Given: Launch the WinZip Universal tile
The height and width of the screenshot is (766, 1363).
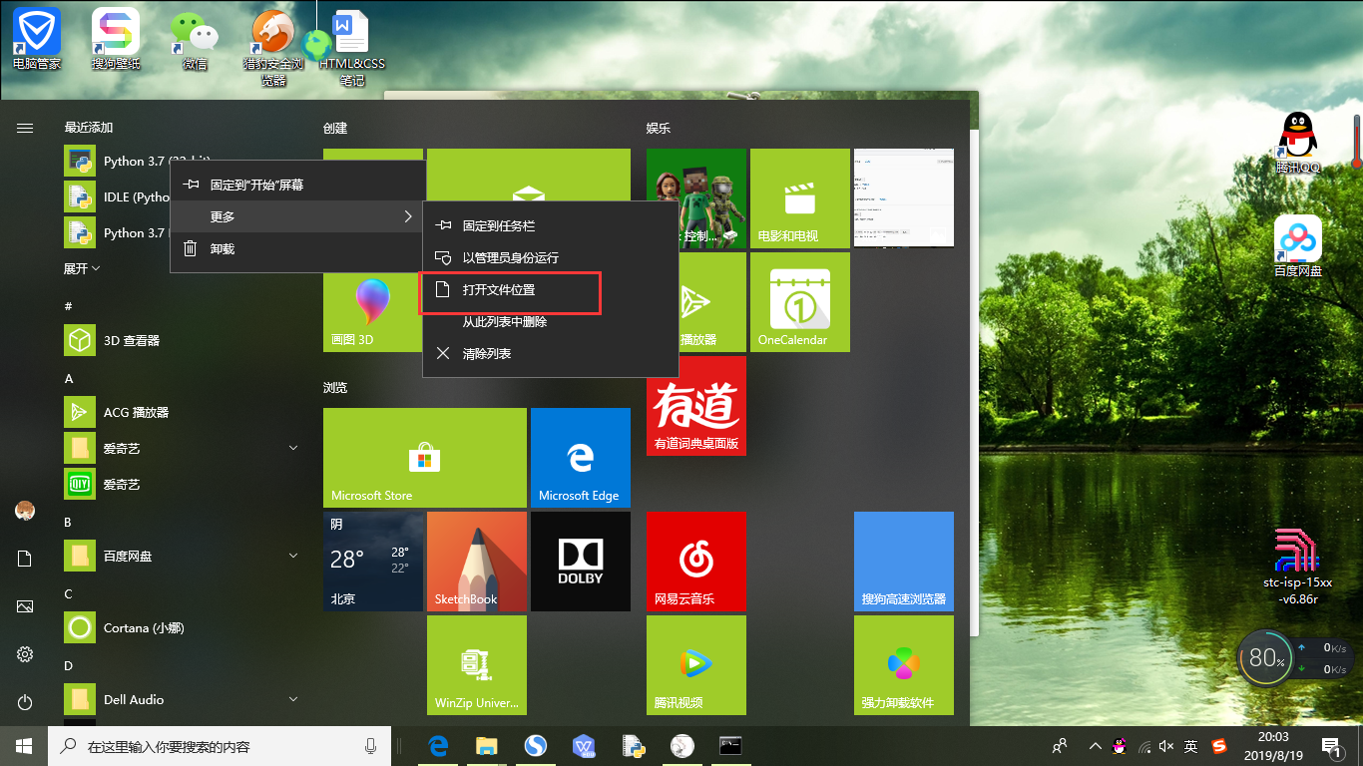Looking at the screenshot, I should point(477,665).
